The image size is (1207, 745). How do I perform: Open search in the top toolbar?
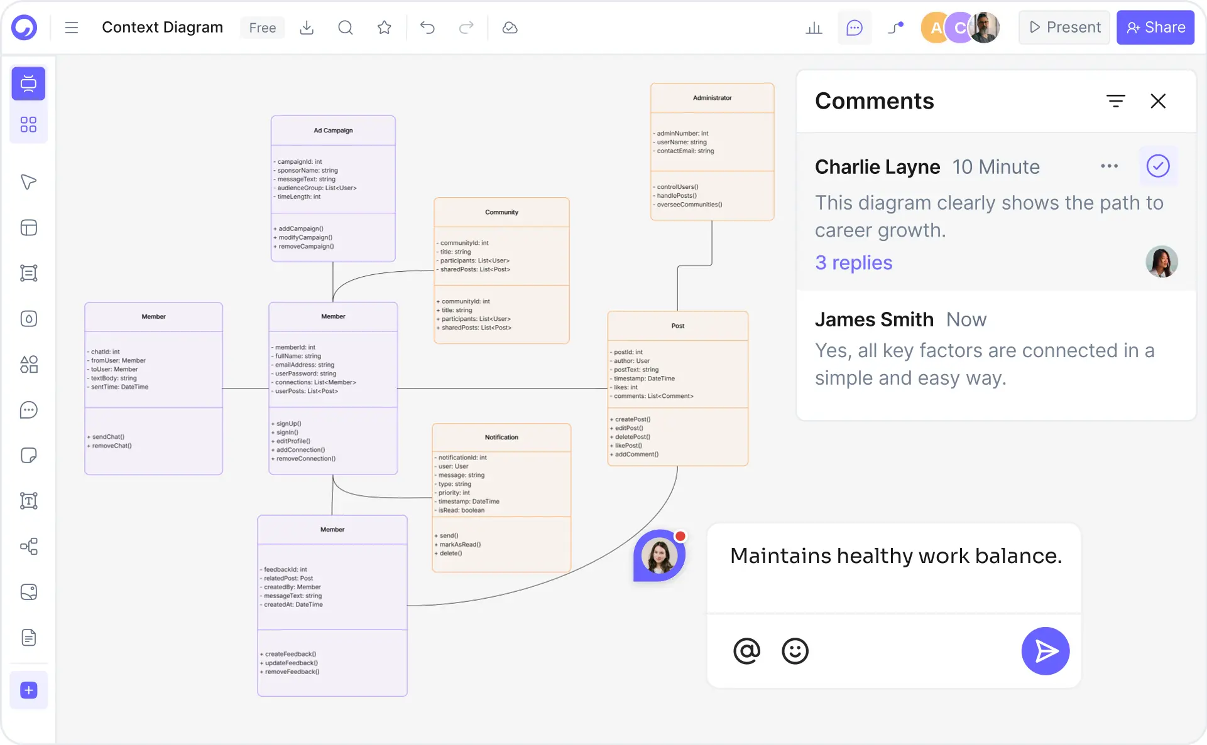(345, 28)
